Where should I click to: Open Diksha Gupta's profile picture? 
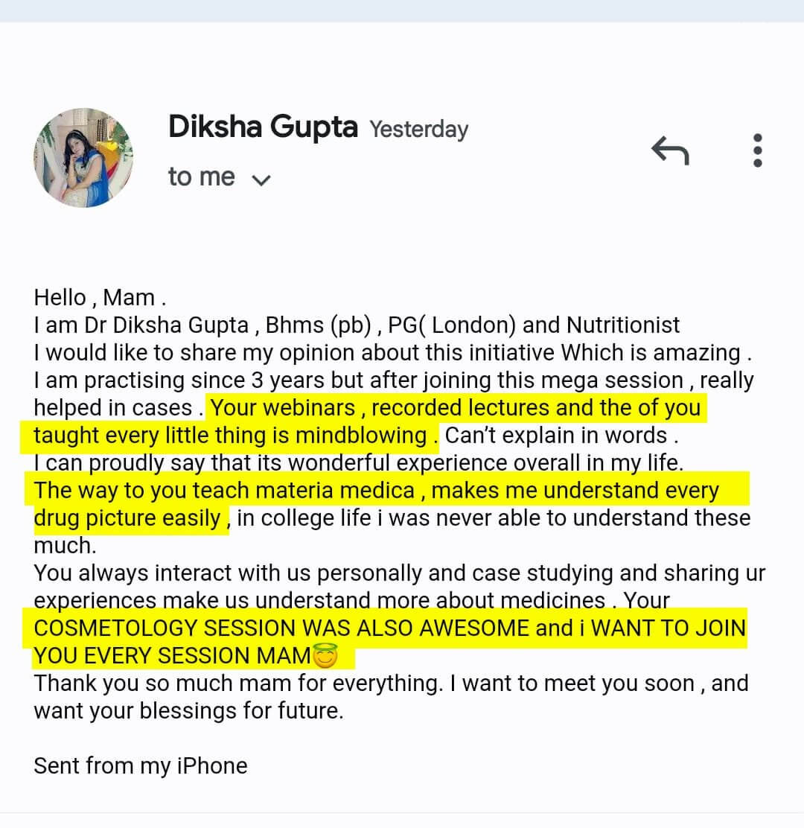(x=83, y=158)
